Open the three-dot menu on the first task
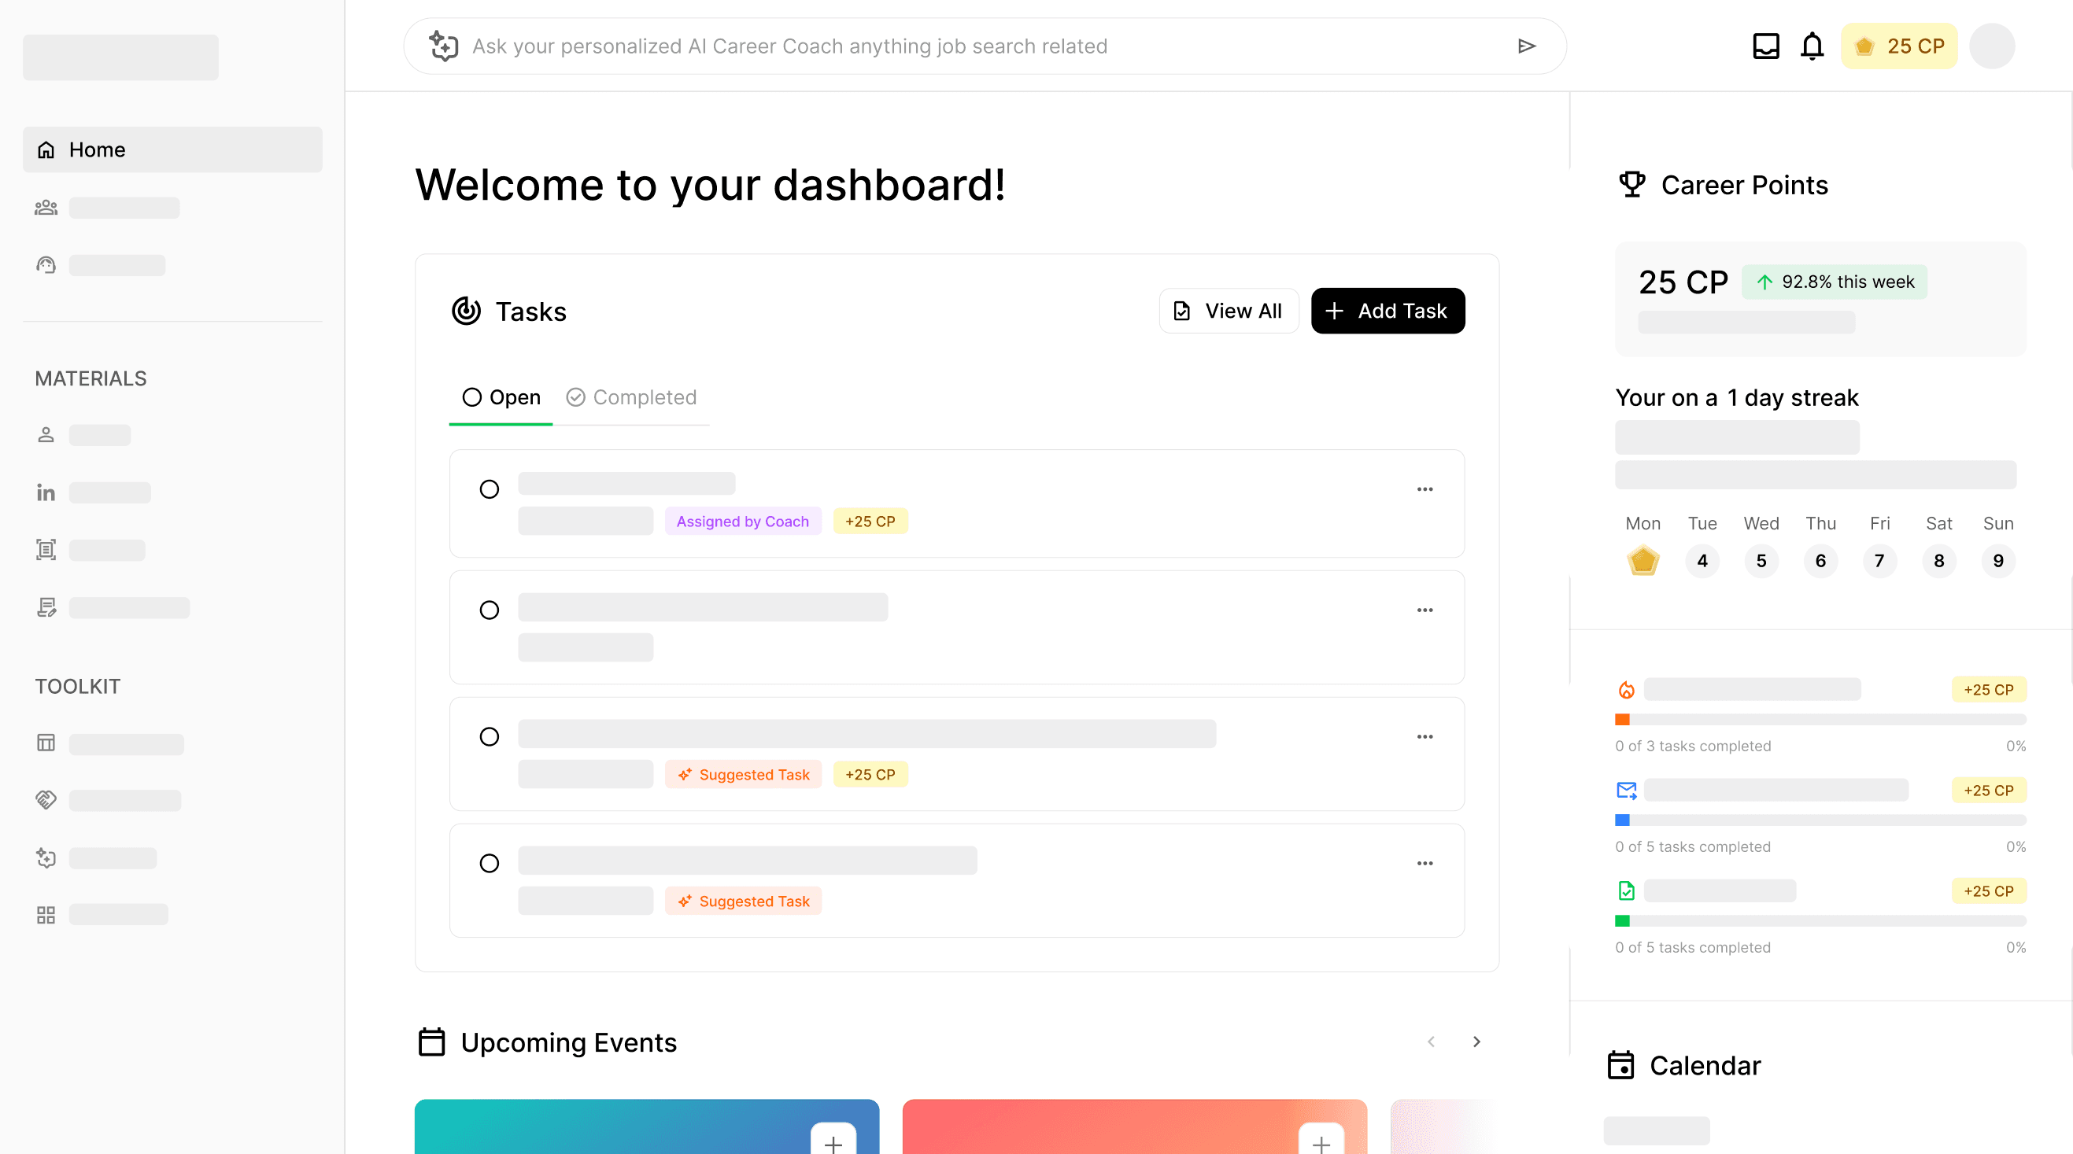 pos(1424,489)
